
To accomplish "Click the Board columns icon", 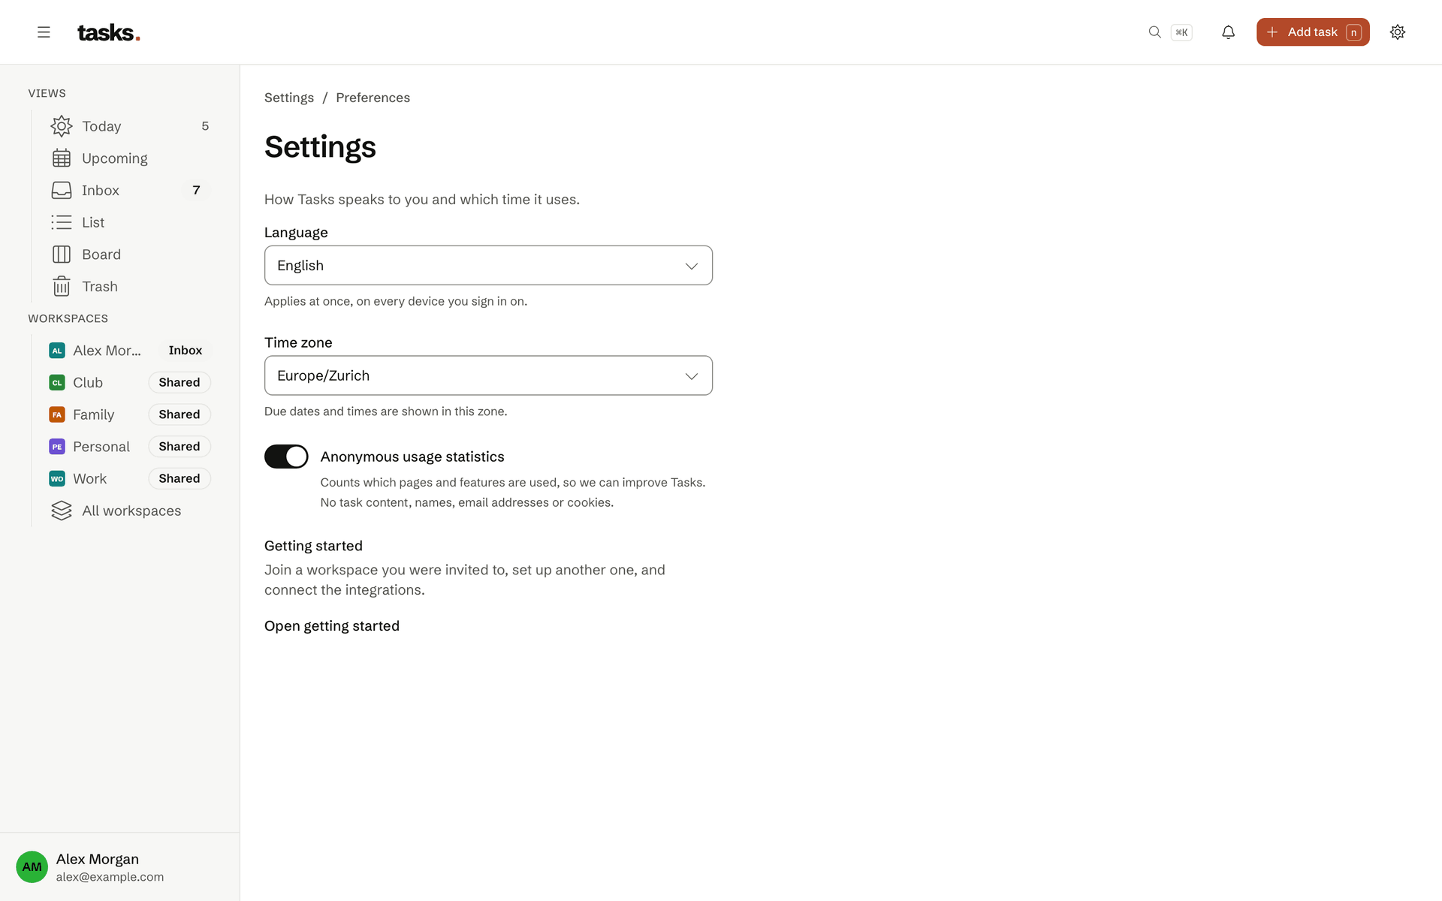I will pyautogui.click(x=62, y=255).
